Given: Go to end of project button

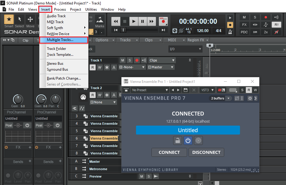Looking at the screenshot, I should pyautogui.click(x=163, y=30).
